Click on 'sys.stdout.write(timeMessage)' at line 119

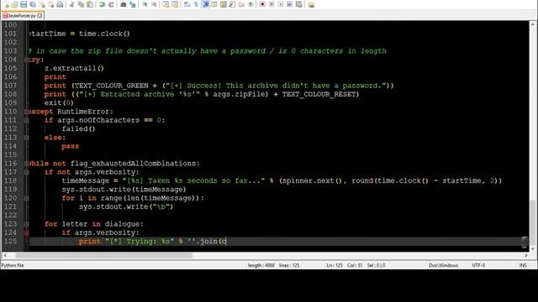click(124, 190)
